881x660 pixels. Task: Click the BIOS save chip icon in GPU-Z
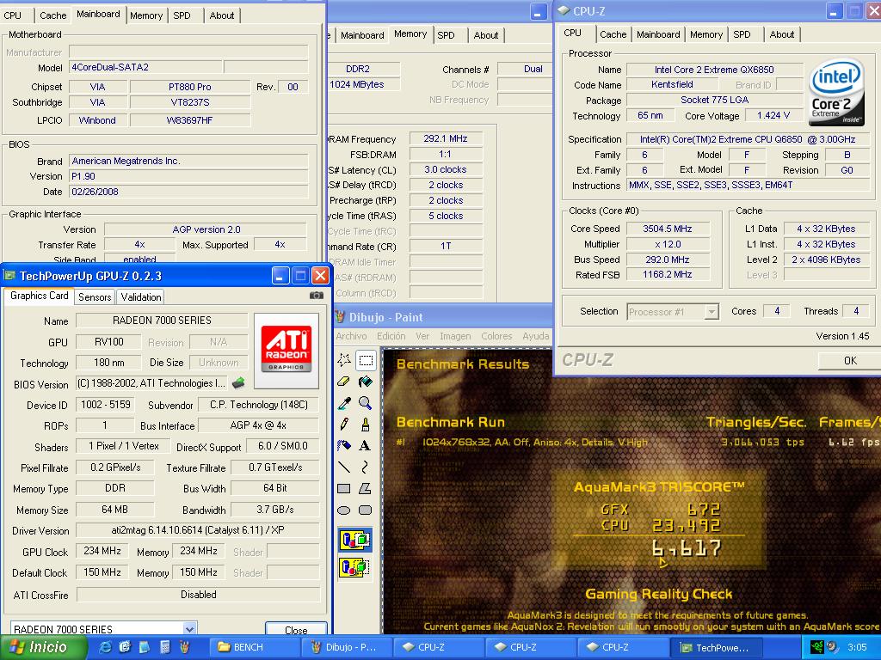click(238, 383)
